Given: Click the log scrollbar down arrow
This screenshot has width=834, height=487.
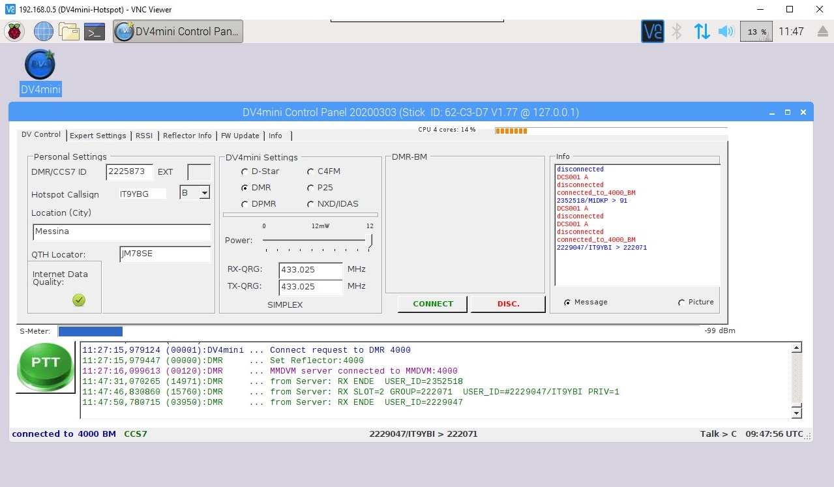Looking at the screenshot, I should [796, 413].
